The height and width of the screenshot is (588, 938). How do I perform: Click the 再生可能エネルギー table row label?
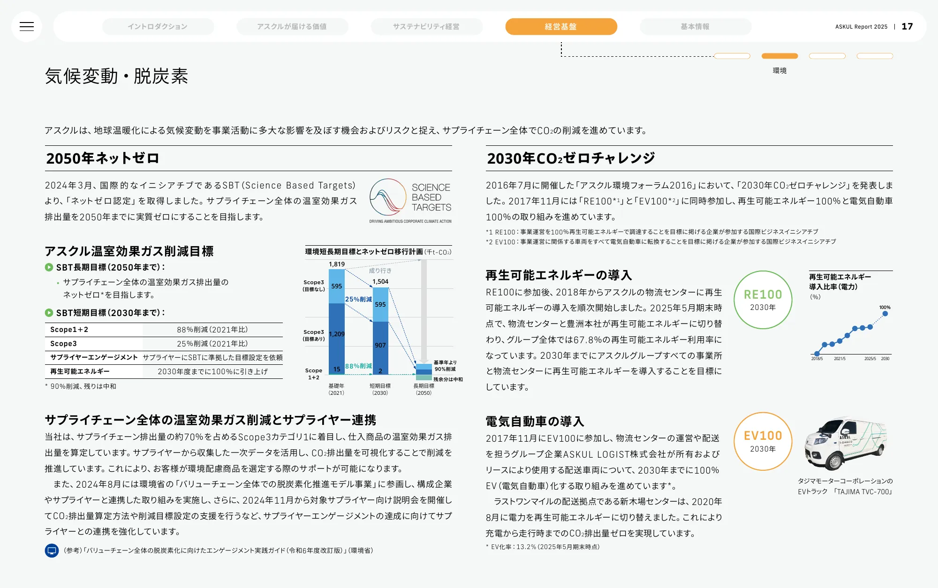click(x=80, y=371)
